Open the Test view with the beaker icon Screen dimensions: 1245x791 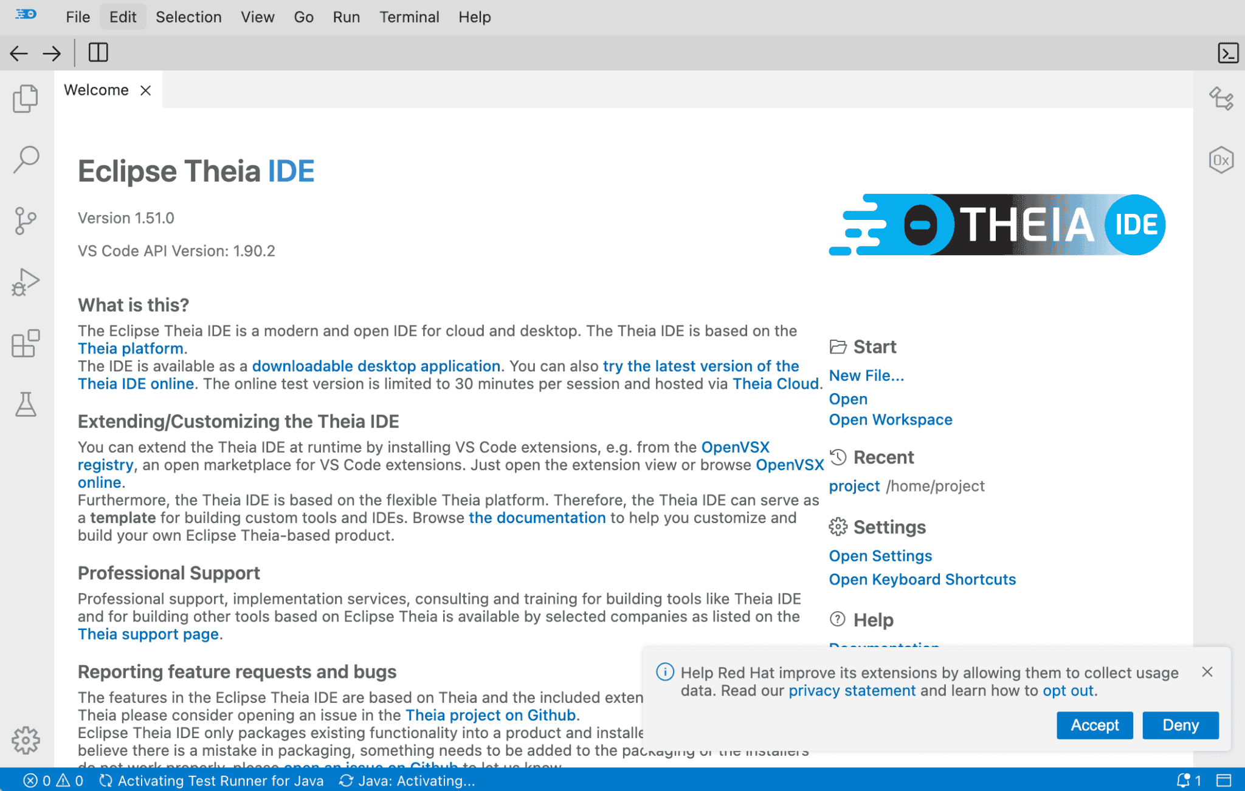pyautogui.click(x=26, y=405)
